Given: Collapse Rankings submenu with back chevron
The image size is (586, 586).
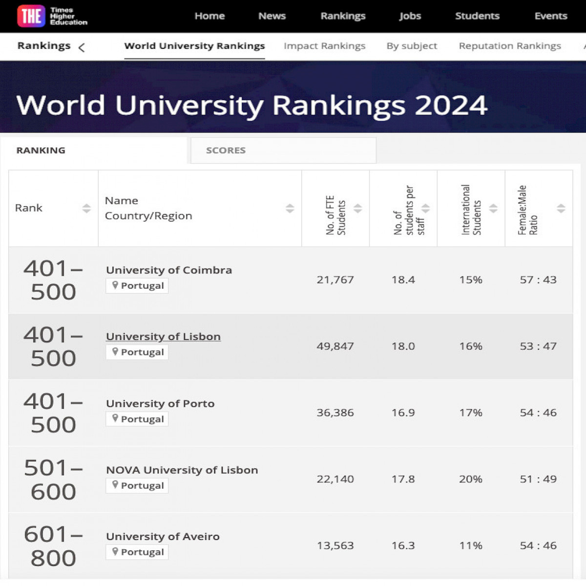Looking at the screenshot, I should click(82, 47).
